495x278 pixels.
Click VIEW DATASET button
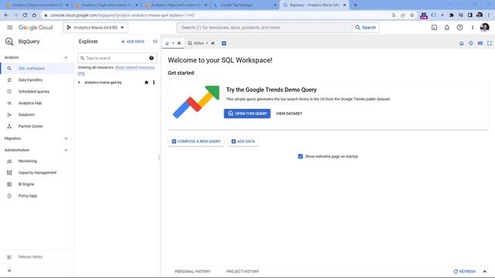[289, 114]
